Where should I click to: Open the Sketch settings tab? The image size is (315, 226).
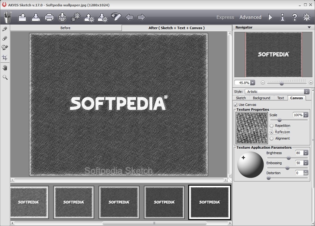[x=241, y=98]
